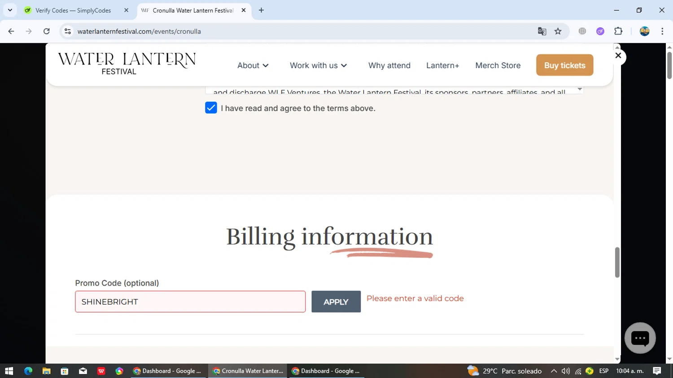Open the live chat widget
The width and height of the screenshot is (673, 378).
[x=640, y=338]
